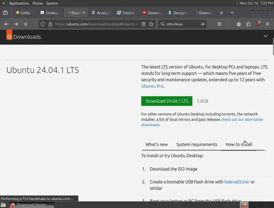The width and height of the screenshot is (274, 208).
Task: Open Firefox View icon on tab bar
Action: pyautogui.click(x=5, y=13)
